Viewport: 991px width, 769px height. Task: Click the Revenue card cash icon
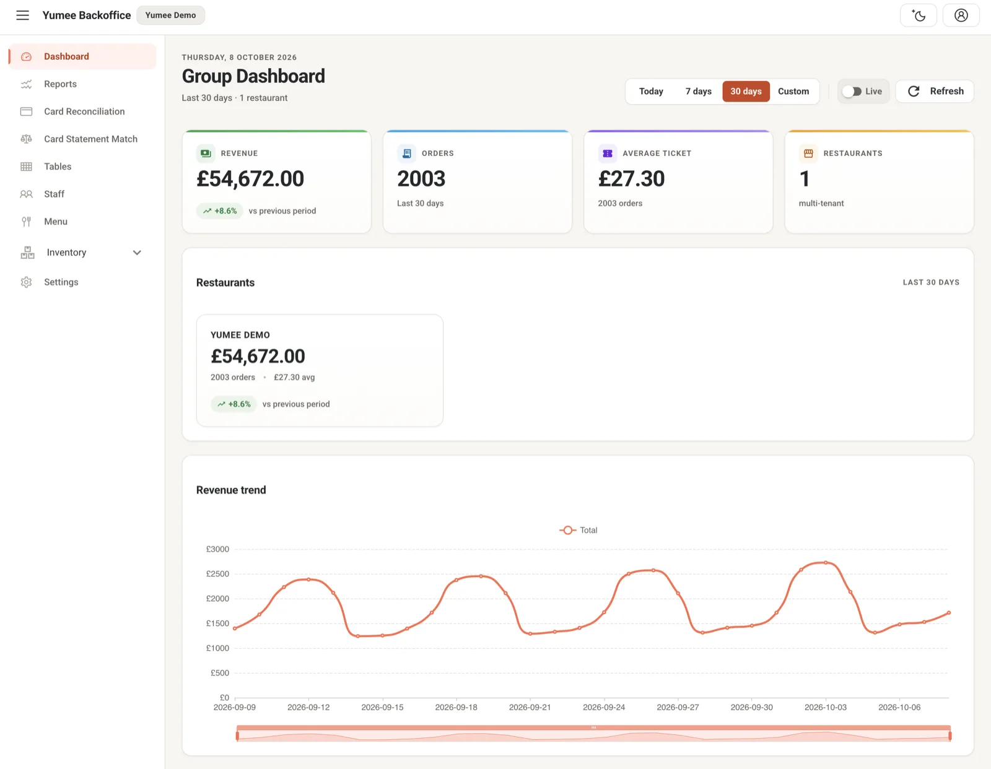click(x=206, y=154)
